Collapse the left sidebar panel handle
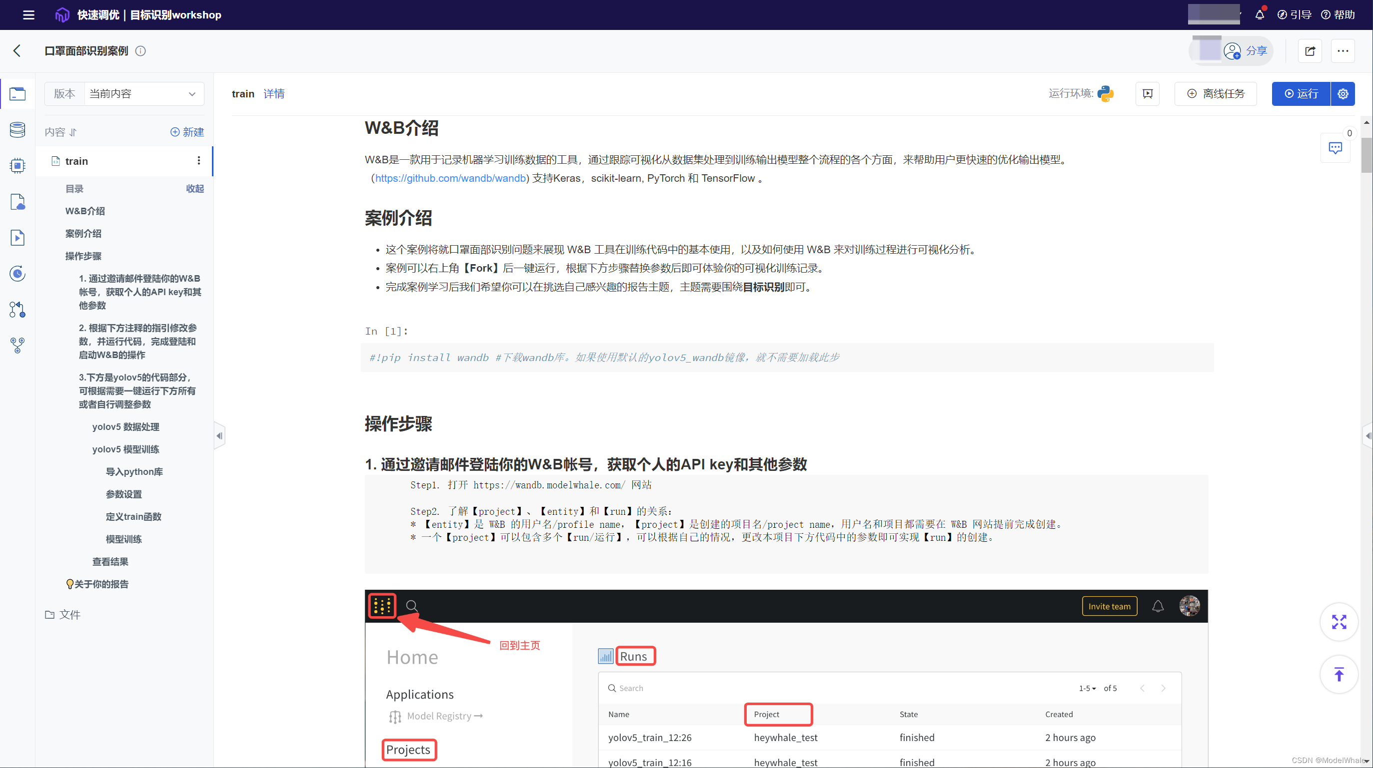Viewport: 1373px width, 768px height. [x=219, y=435]
